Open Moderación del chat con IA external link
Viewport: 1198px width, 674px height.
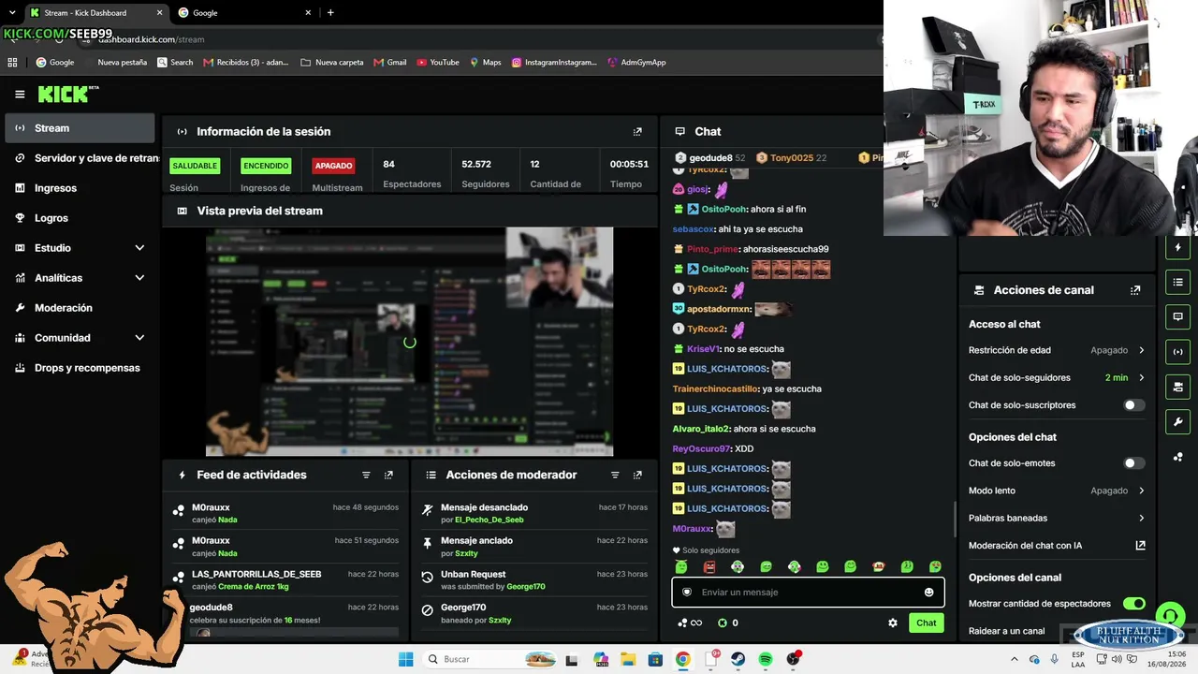1140,546
